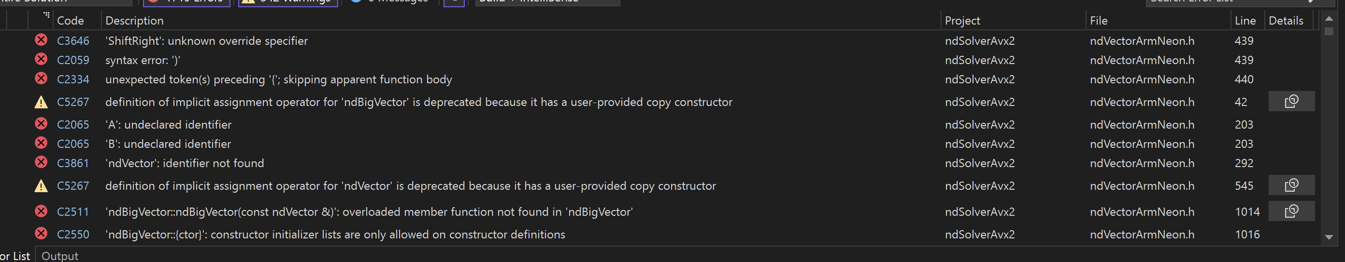
Task: Open details for the ndBigVector C5267 warning
Action: click(1291, 102)
